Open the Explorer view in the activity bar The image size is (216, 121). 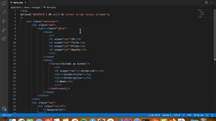pos(4,3)
